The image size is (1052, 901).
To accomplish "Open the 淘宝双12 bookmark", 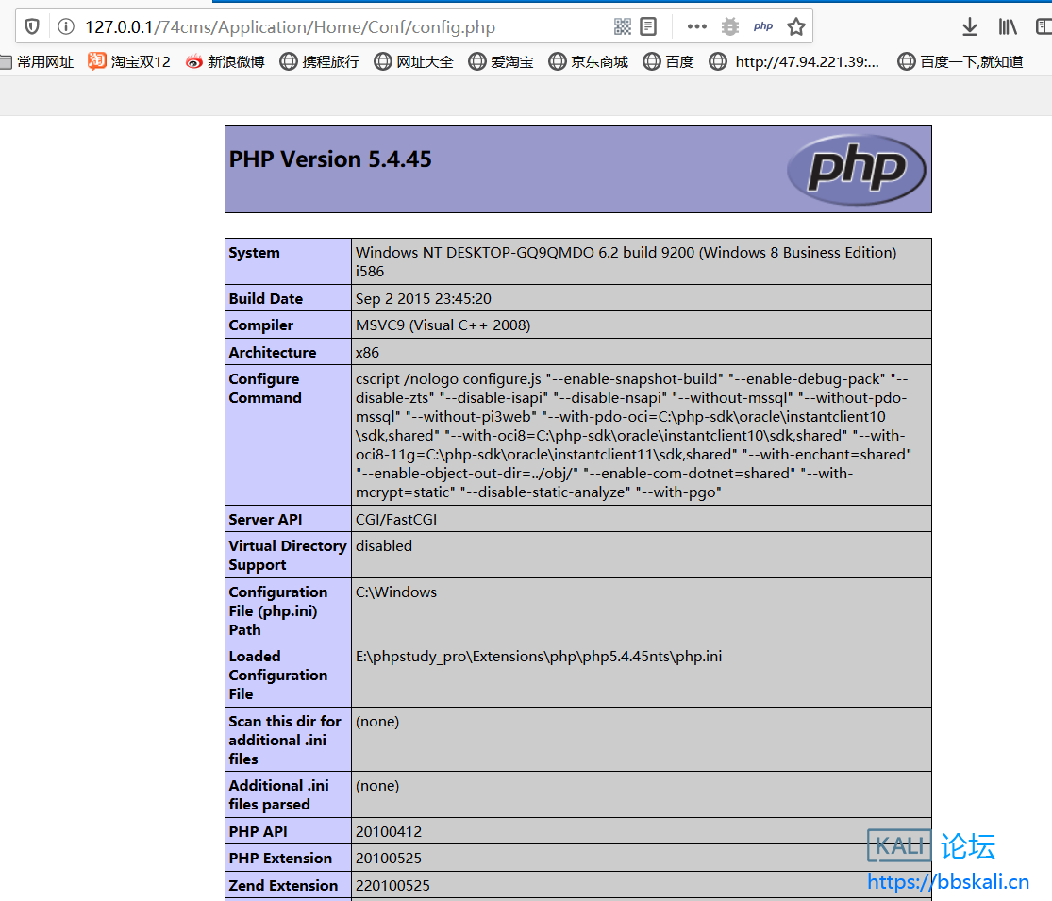I will pyautogui.click(x=129, y=61).
